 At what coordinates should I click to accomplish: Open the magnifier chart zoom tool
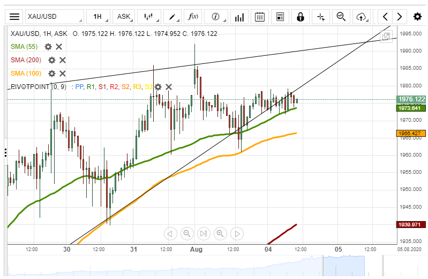click(341, 17)
